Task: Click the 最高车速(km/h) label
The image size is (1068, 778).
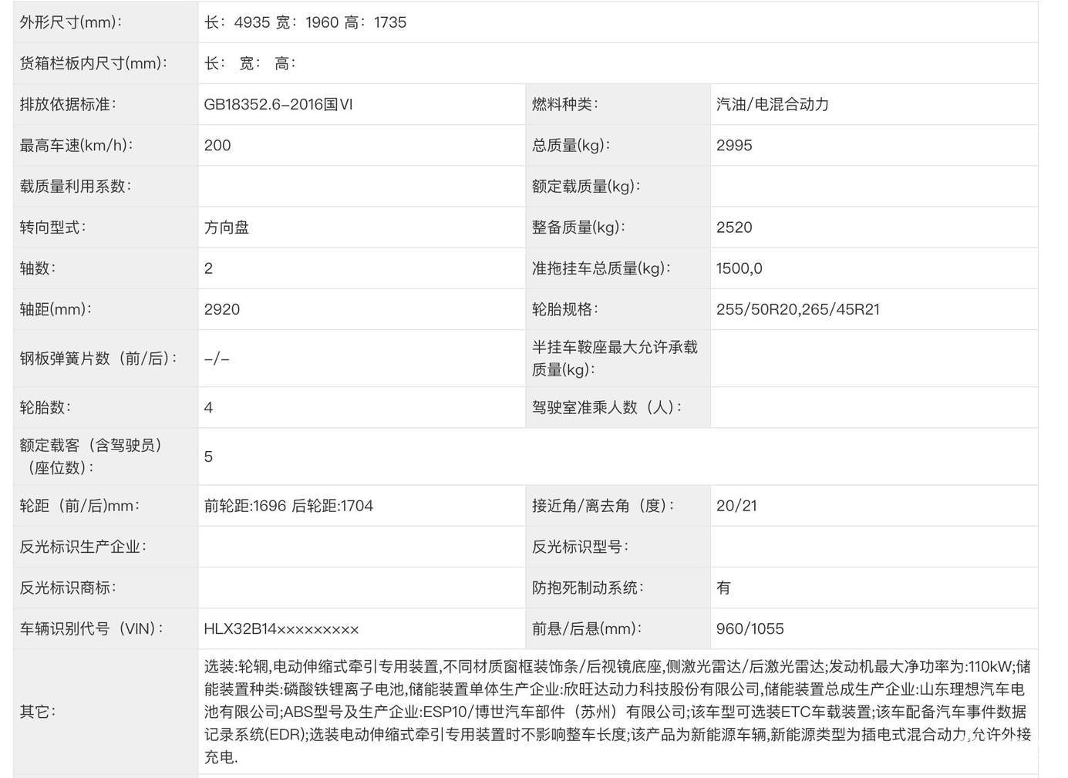Action: 76,145
